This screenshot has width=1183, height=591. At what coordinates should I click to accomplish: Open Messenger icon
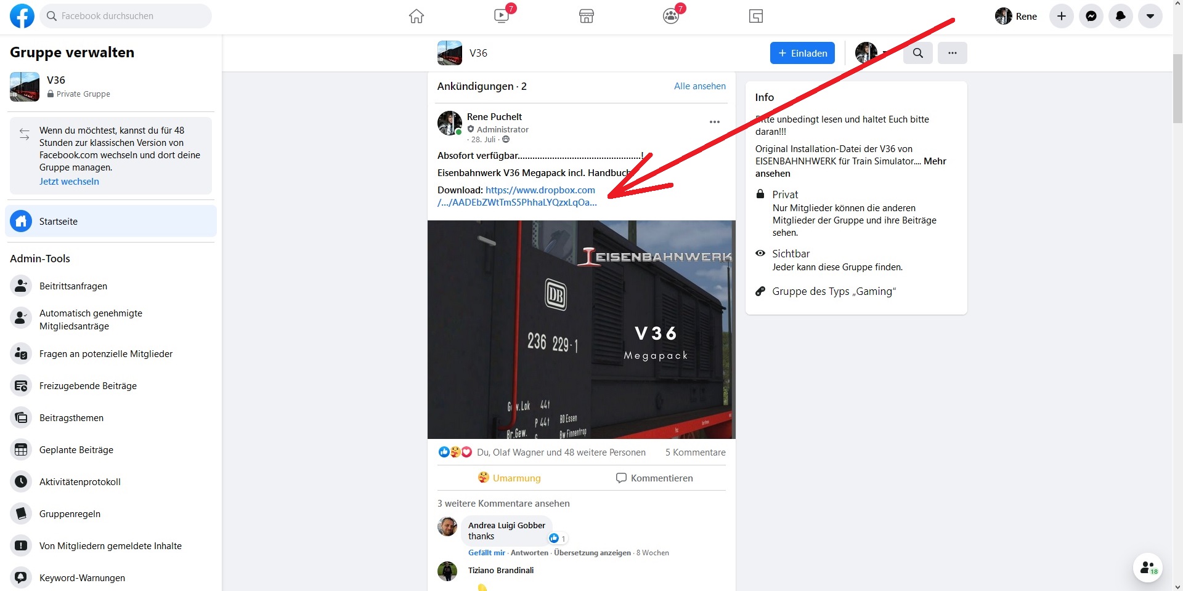click(x=1091, y=16)
